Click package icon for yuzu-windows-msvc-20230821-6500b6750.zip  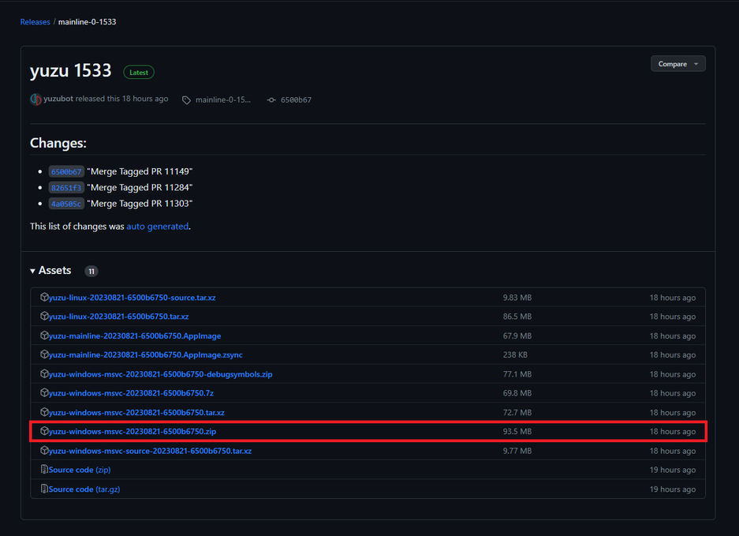click(44, 431)
